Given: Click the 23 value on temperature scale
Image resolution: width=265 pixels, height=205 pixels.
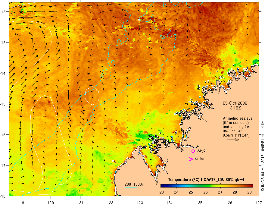Looking at the screenshot, I should point(161,192).
